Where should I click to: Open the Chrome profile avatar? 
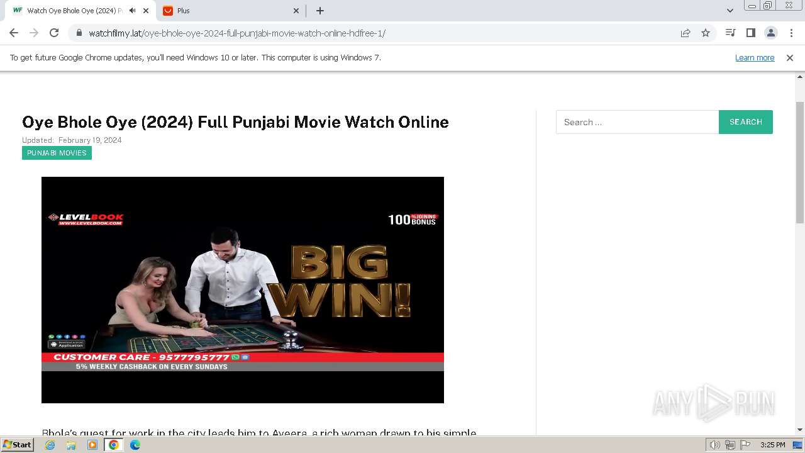pyautogui.click(x=770, y=33)
